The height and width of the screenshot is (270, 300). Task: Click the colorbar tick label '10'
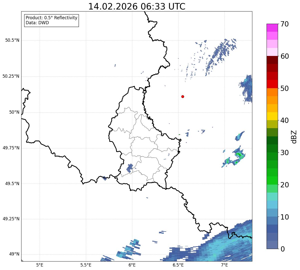285,217
